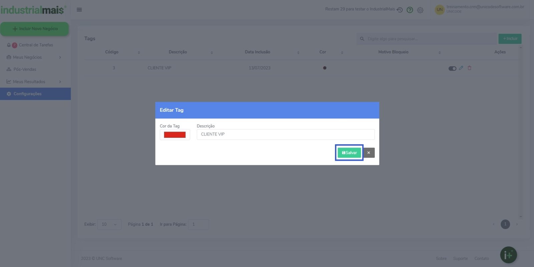Open Central de Tarefas menu item
Screen dimensions: 534x267
[36, 45]
